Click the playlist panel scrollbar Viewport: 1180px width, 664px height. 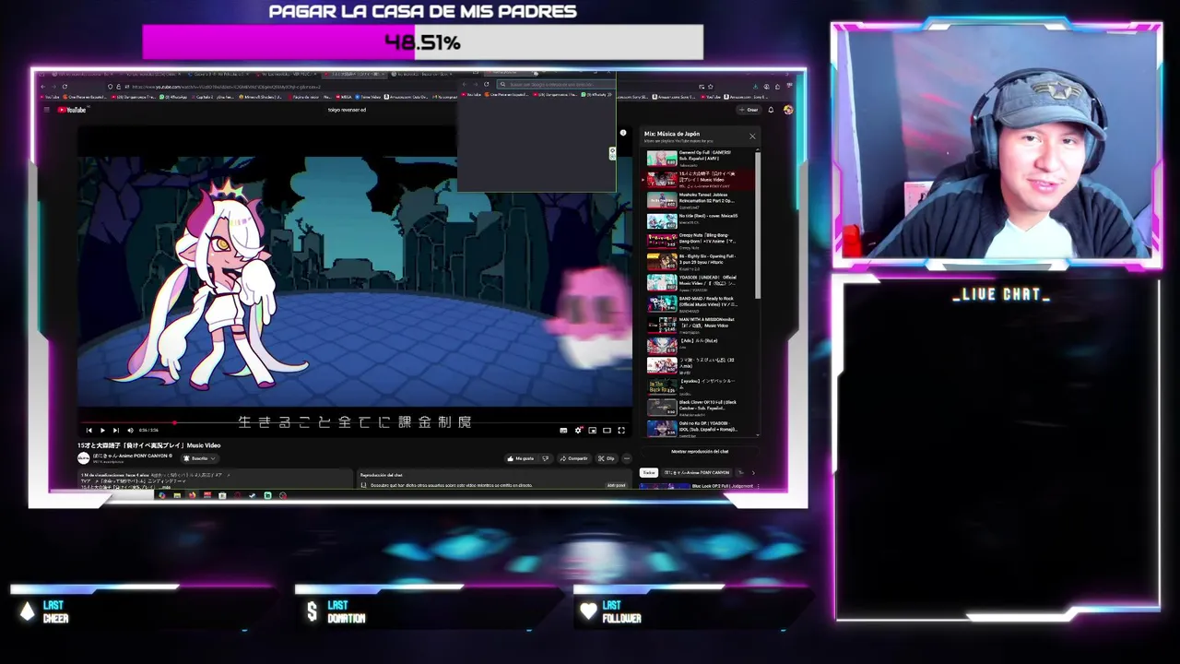point(758,224)
